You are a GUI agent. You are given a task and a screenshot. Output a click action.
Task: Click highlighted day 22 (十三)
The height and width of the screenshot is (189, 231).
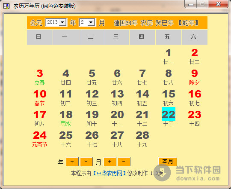coord(169,117)
